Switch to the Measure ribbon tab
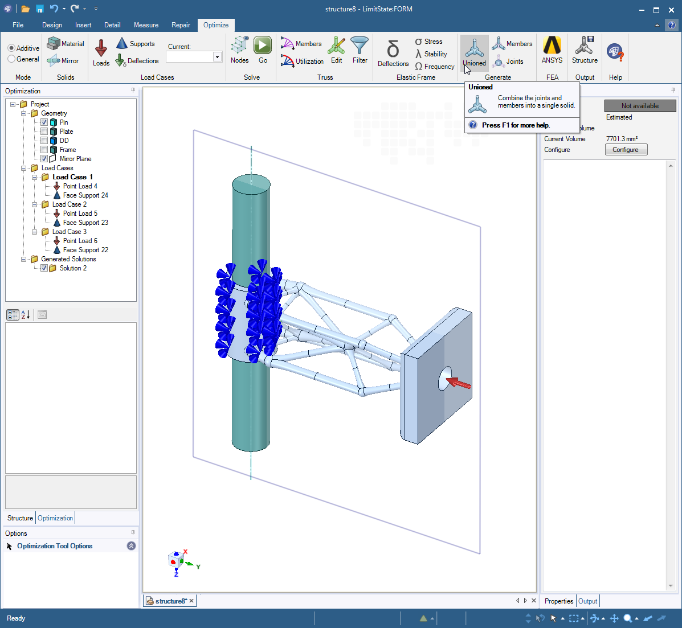Image resolution: width=682 pixels, height=628 pixels. [x=146, y=25]
